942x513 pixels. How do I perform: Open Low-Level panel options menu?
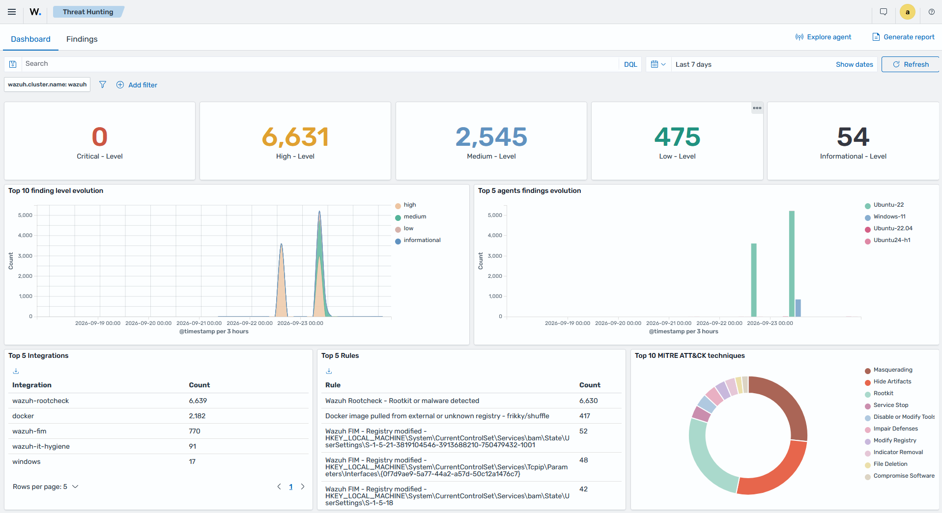coord(757,108)
